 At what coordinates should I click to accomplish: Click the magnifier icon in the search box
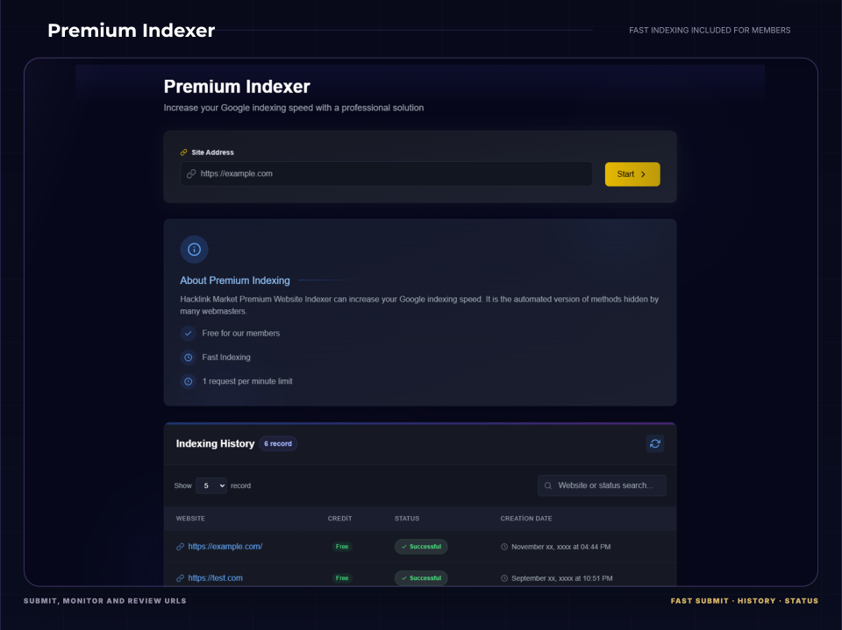[547, 485]
